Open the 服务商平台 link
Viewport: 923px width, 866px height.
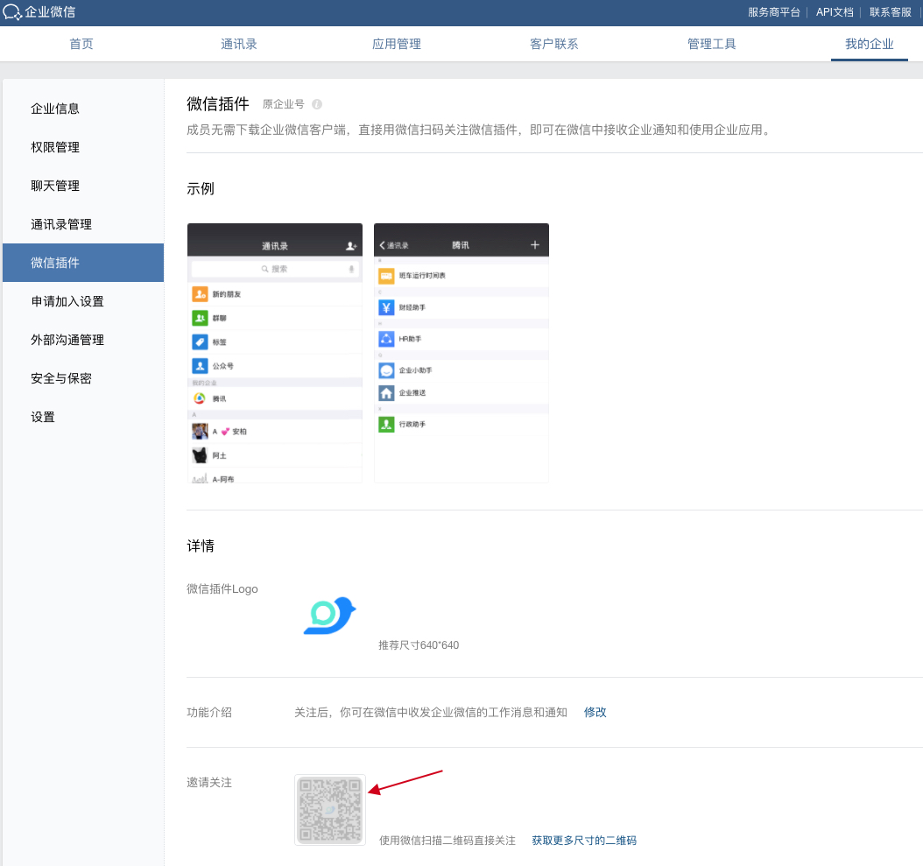point(774,12)
